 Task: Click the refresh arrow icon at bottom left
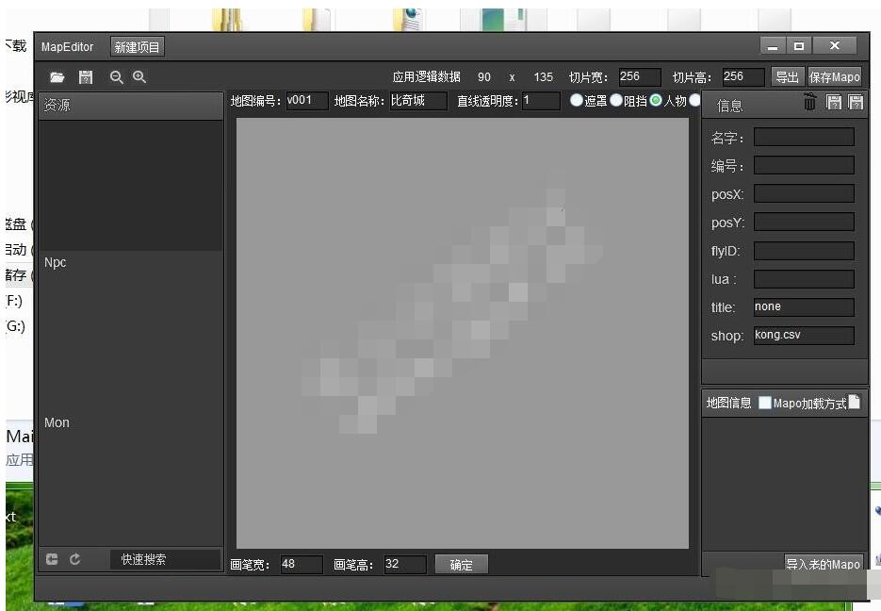click(75, 559)
